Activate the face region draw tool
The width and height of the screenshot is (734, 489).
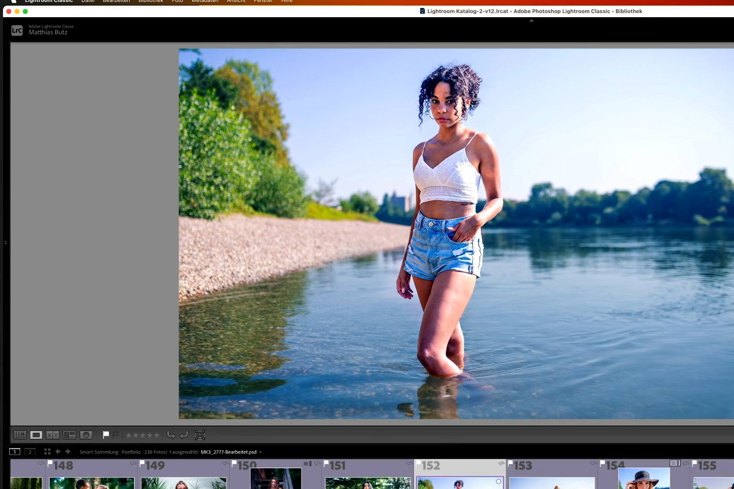(x=199, y=435)
